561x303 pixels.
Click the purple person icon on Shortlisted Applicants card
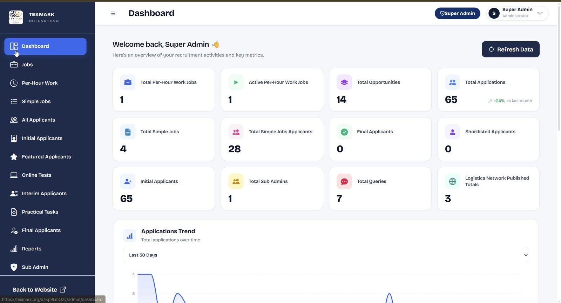[453, 132]
